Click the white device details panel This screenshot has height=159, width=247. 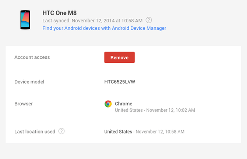(x=123, y=95)
